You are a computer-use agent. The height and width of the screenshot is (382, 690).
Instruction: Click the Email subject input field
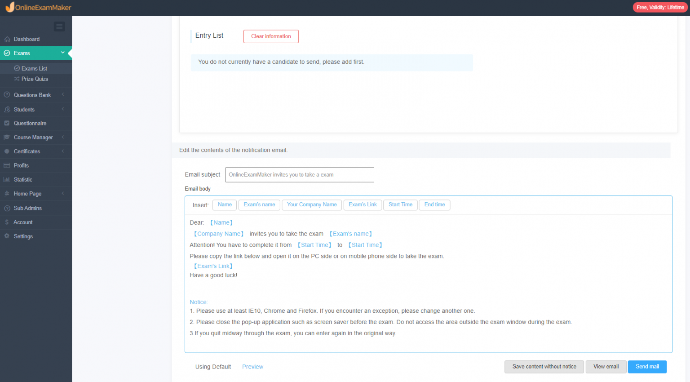coord(299,174)
